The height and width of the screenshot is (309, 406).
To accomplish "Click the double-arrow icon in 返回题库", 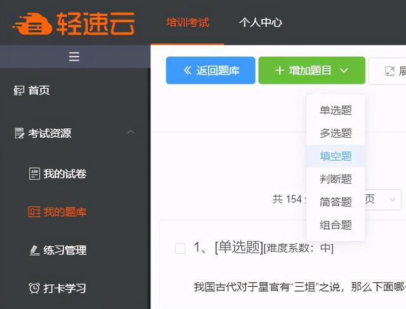I will tap(188, 70).
